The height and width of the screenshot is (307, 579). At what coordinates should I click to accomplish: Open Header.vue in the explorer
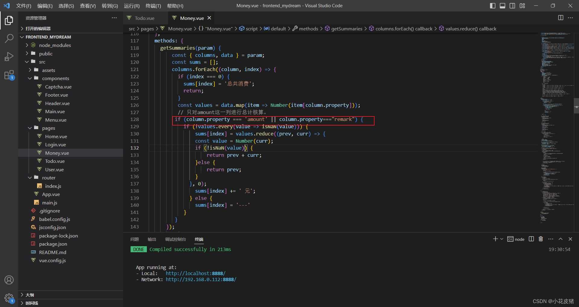pos(71,103)
